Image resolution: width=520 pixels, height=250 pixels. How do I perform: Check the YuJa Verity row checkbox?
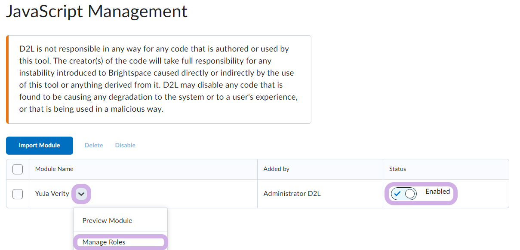tap(18, 194)
